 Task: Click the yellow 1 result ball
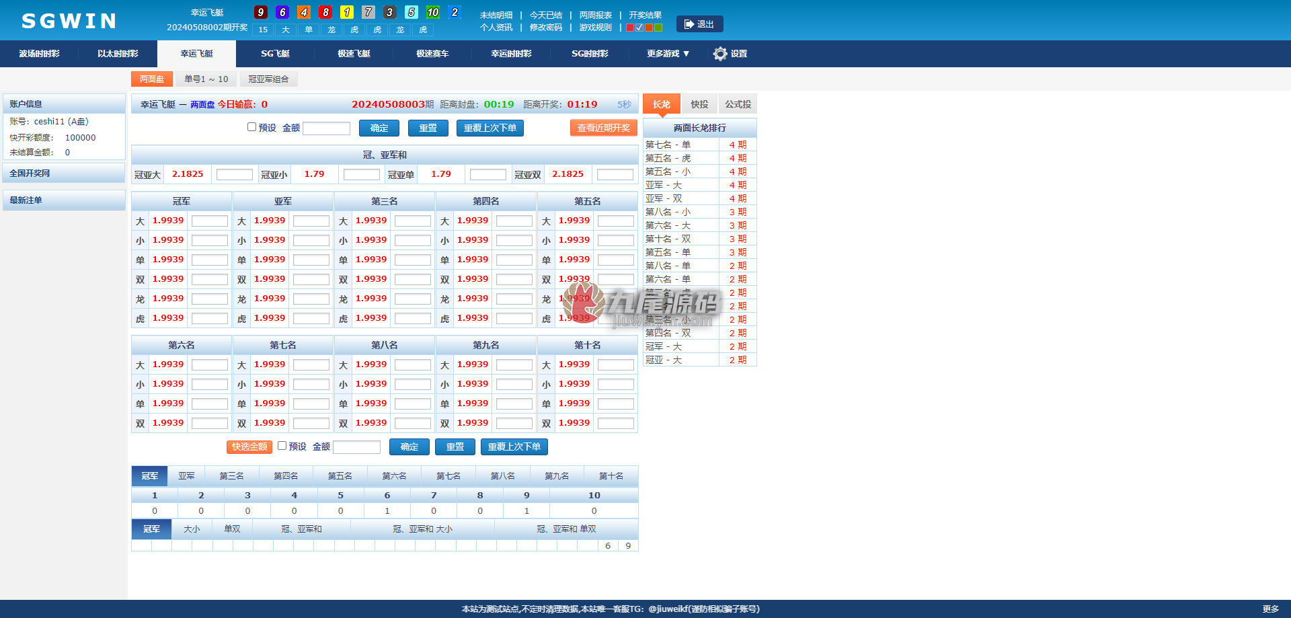click(347, 12)
